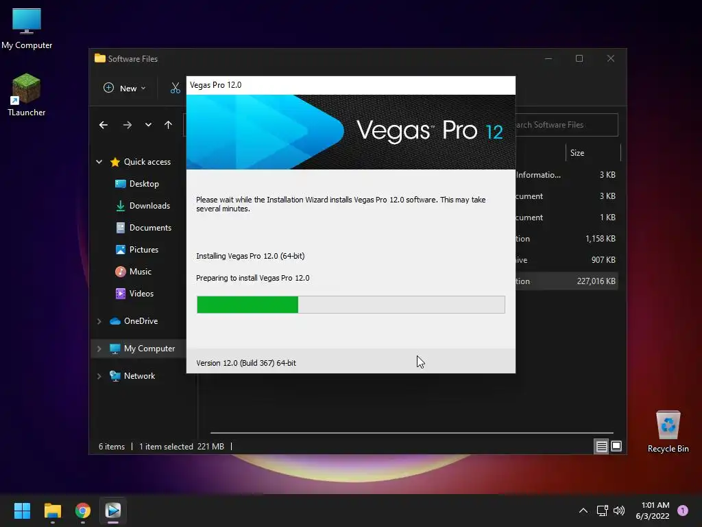The width and height of the screenshot is (702, 527).
Task: Show hidden tray icons chevron
Action: 583,511
